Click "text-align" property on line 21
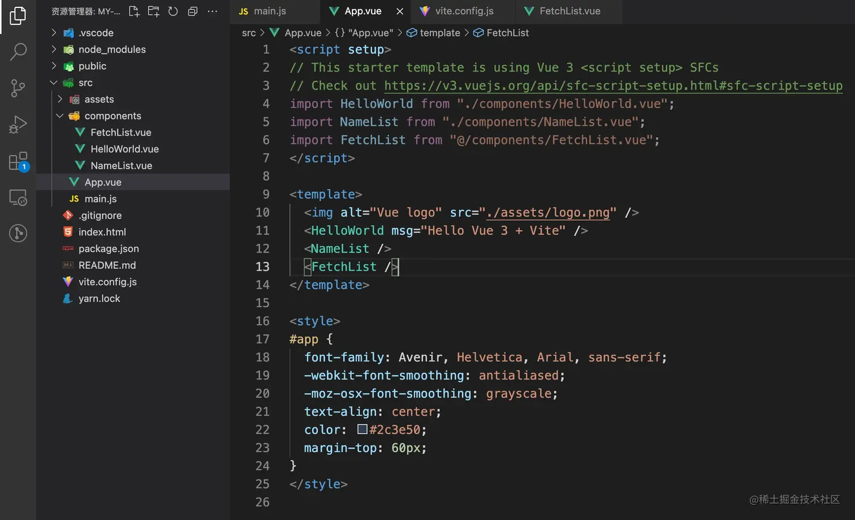Screen dimensions: 855x520 pyautogui.click(x=340, y=412)
